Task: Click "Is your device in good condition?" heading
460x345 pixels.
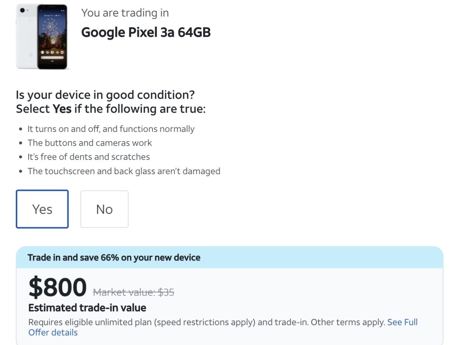Action: (105, 95)
